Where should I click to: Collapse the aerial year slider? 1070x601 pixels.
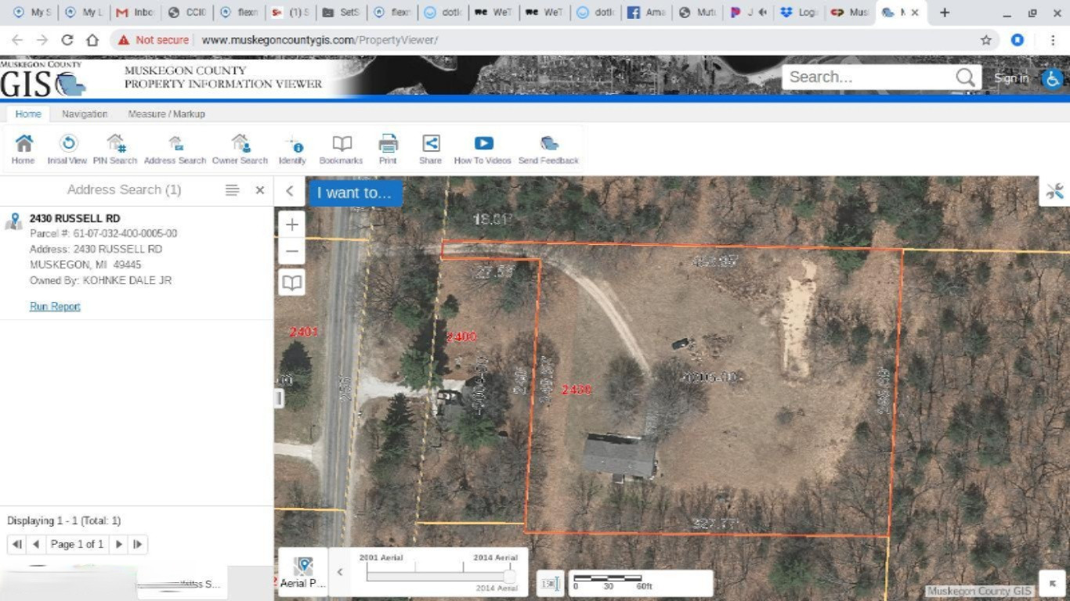click(x=340, y=572)
